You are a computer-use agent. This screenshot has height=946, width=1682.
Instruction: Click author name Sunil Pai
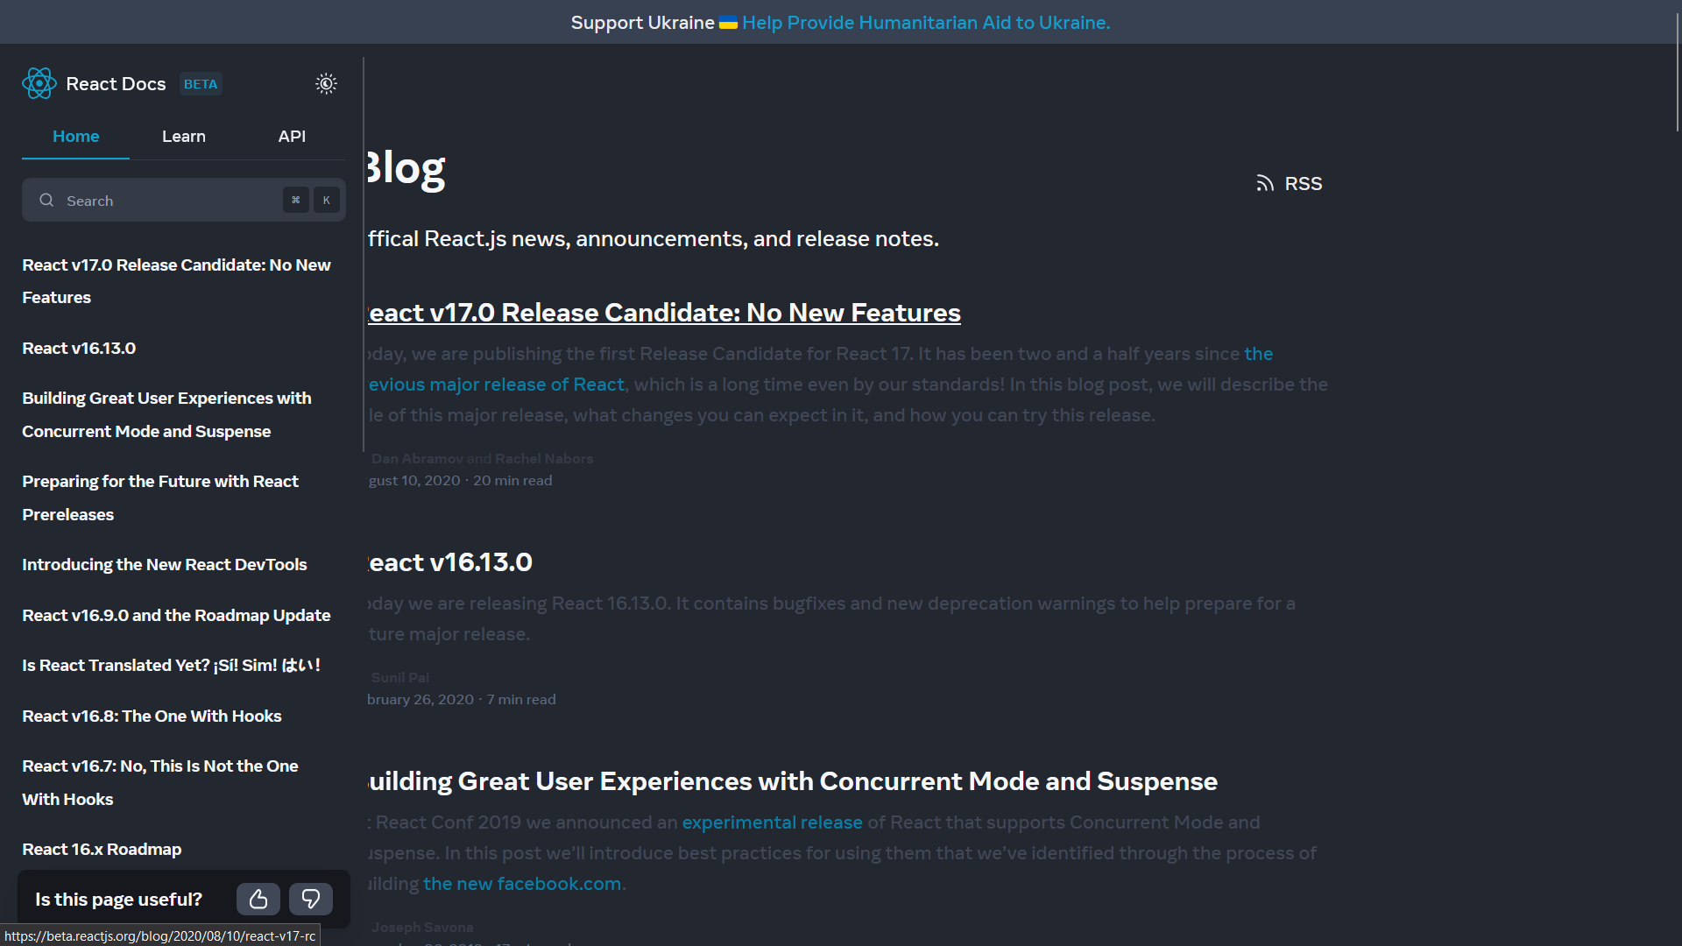point(400,677)
